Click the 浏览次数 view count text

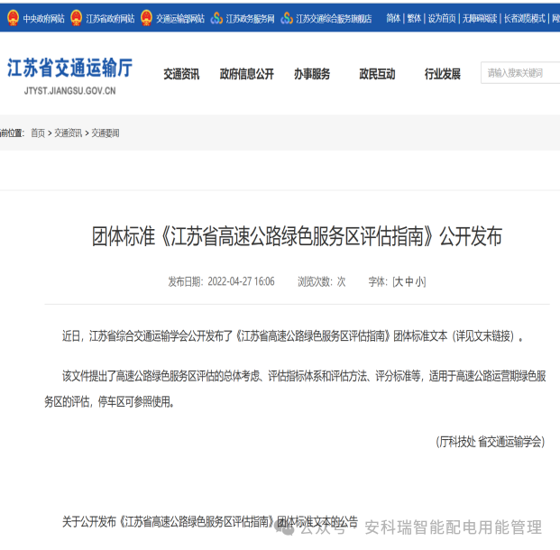coord(322,282)
